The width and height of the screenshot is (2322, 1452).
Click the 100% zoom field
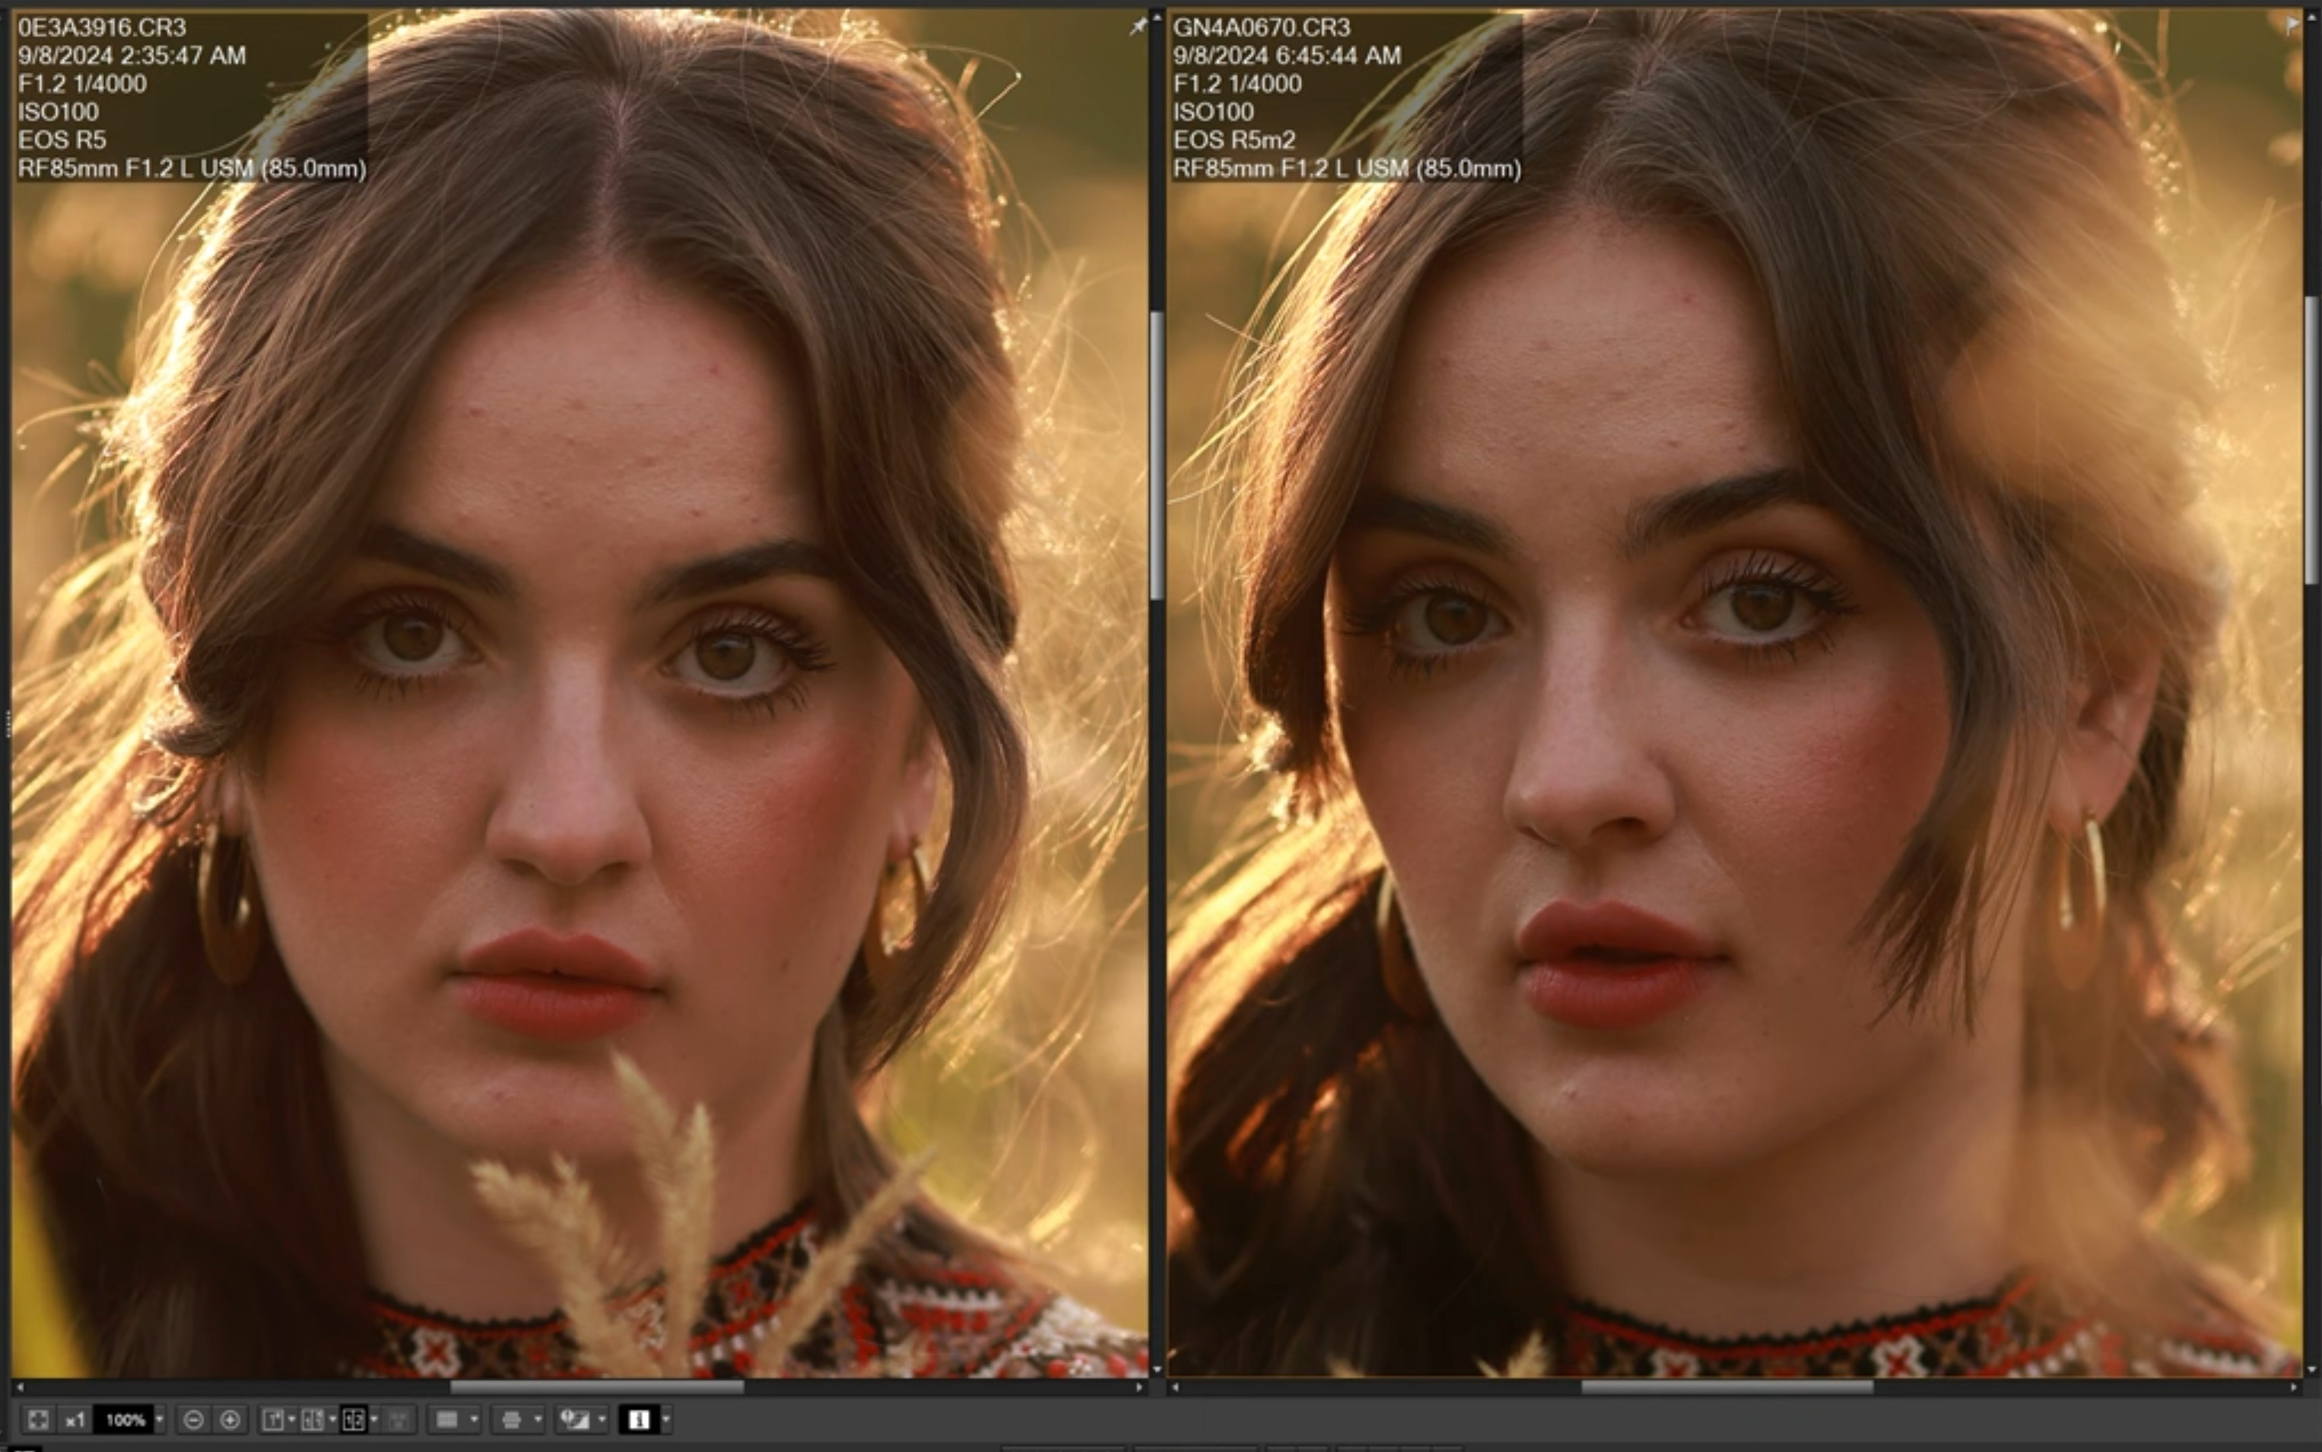click(125, 1419)
